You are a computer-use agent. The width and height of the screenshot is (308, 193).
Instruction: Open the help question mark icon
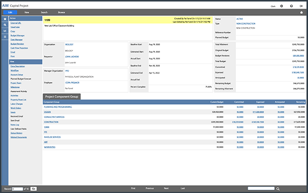point(291,6)
